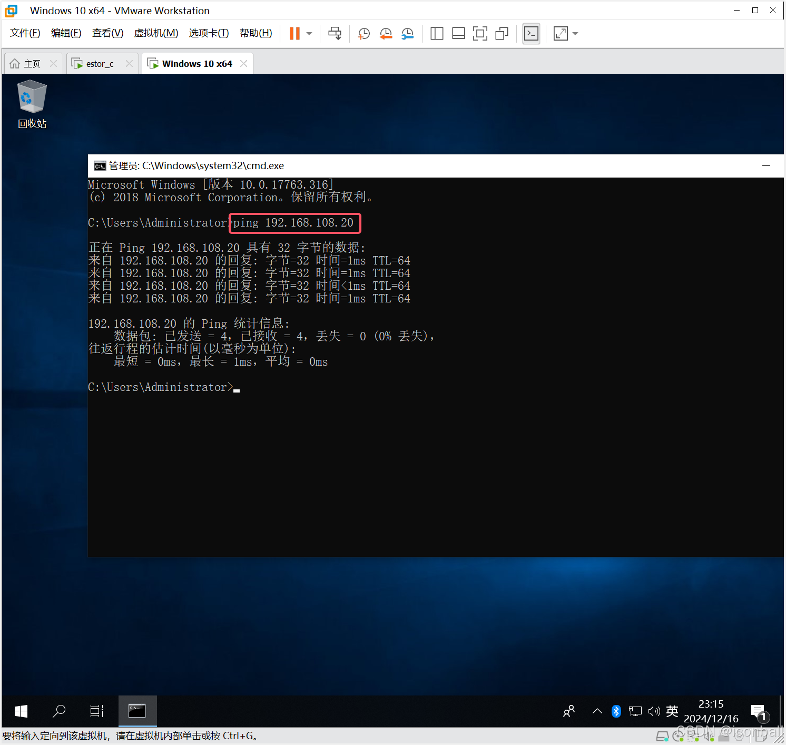Image resolution: width=786 pixels, height=745 pixels.
Task: Send Ctrl+Alt+Del to virtual machine
Action: pos(335,34)
